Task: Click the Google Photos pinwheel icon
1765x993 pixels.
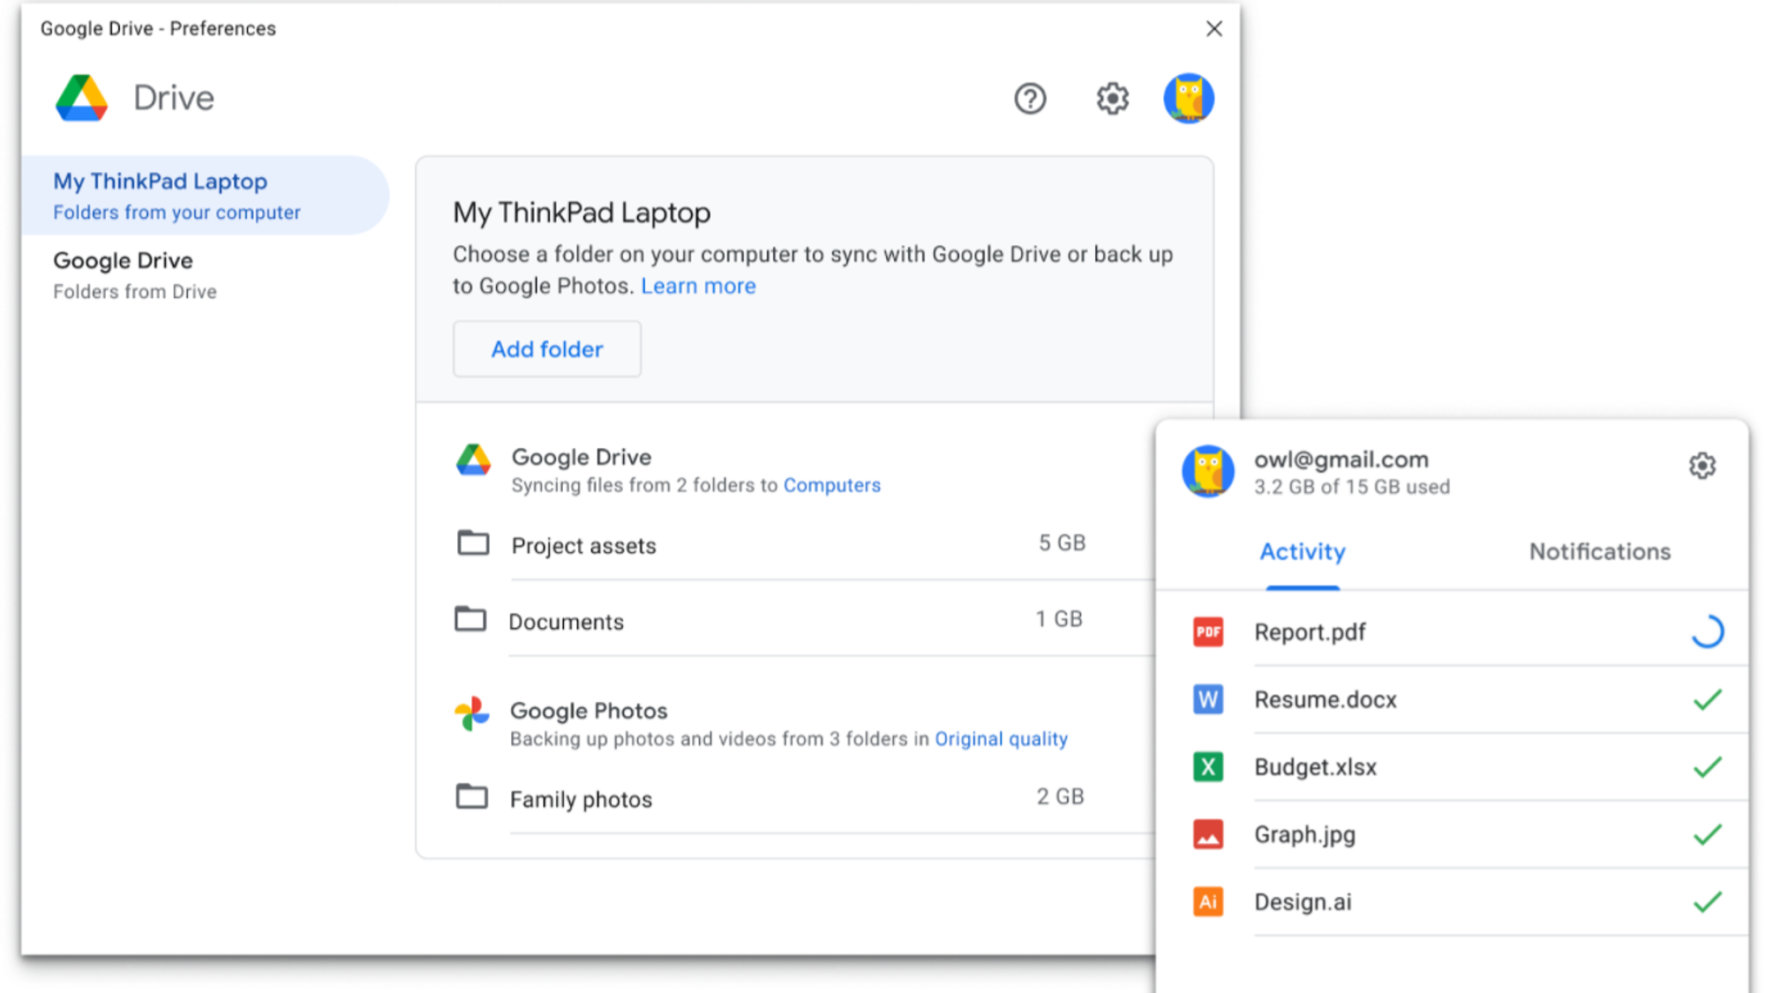Action: click(x=472, y=713)
